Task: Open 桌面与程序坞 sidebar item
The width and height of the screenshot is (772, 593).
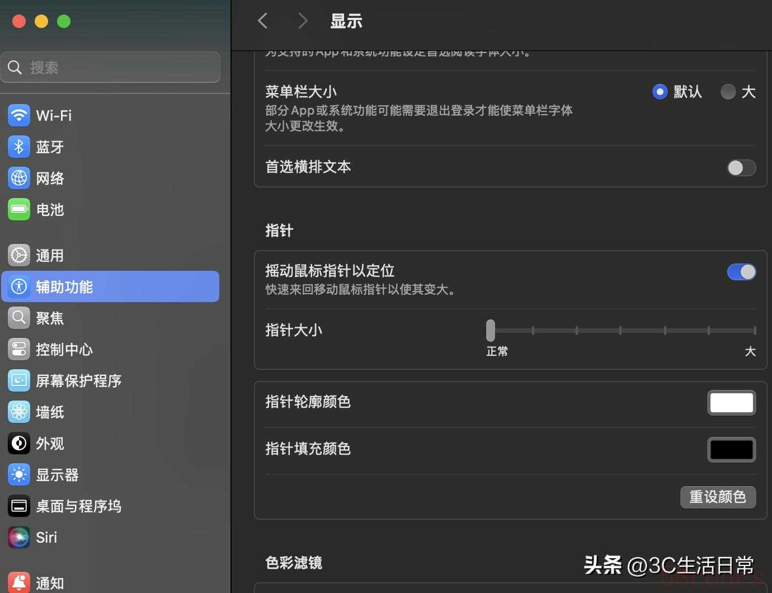Action: pos(78,506)
